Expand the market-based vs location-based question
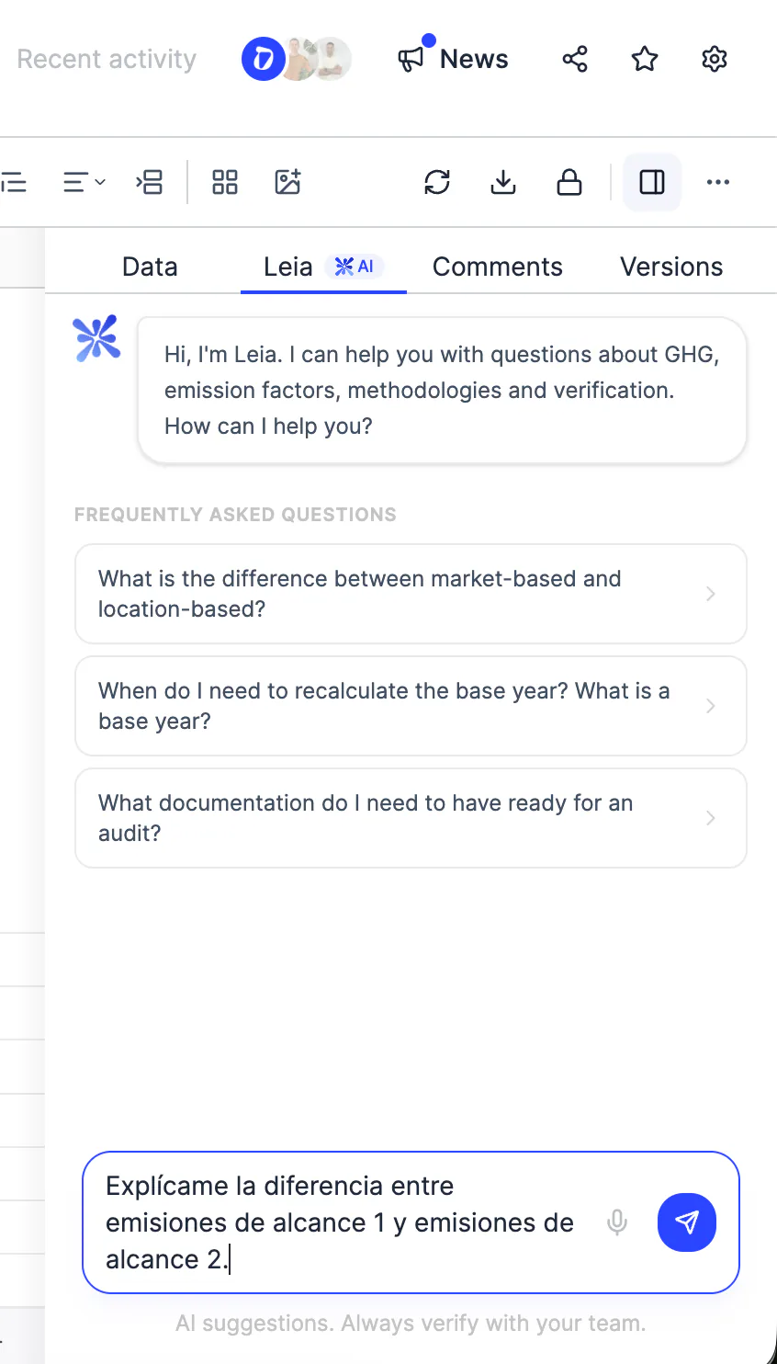The width and height of the screenshot is (777, 1364). click(x=411, y=594)
